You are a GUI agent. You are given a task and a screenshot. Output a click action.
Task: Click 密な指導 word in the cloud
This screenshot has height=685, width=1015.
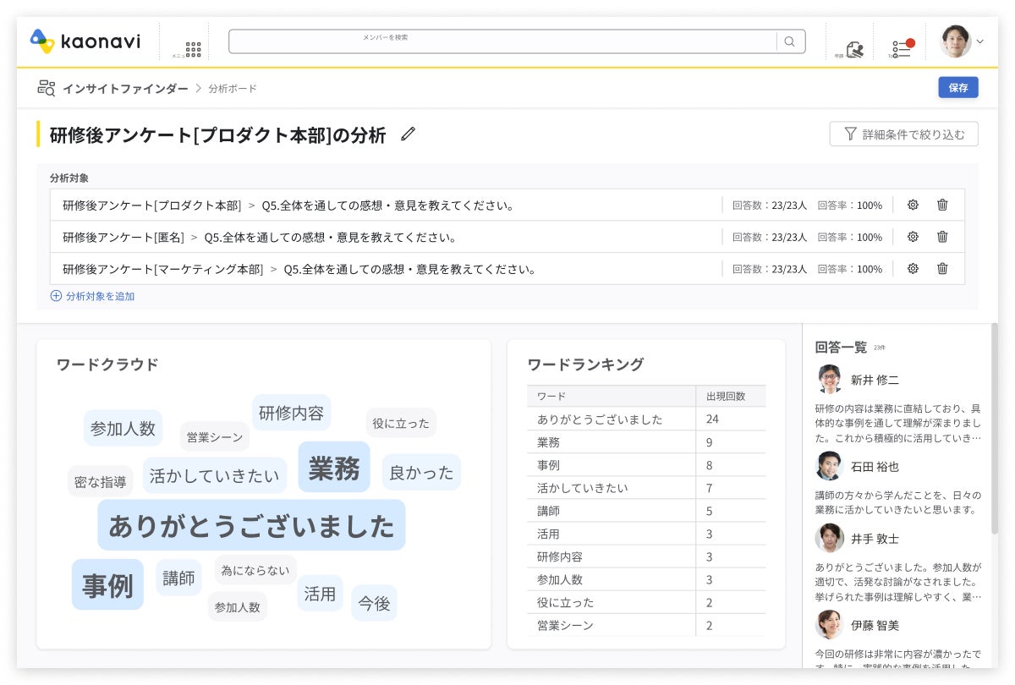click(x=100, y=481)
